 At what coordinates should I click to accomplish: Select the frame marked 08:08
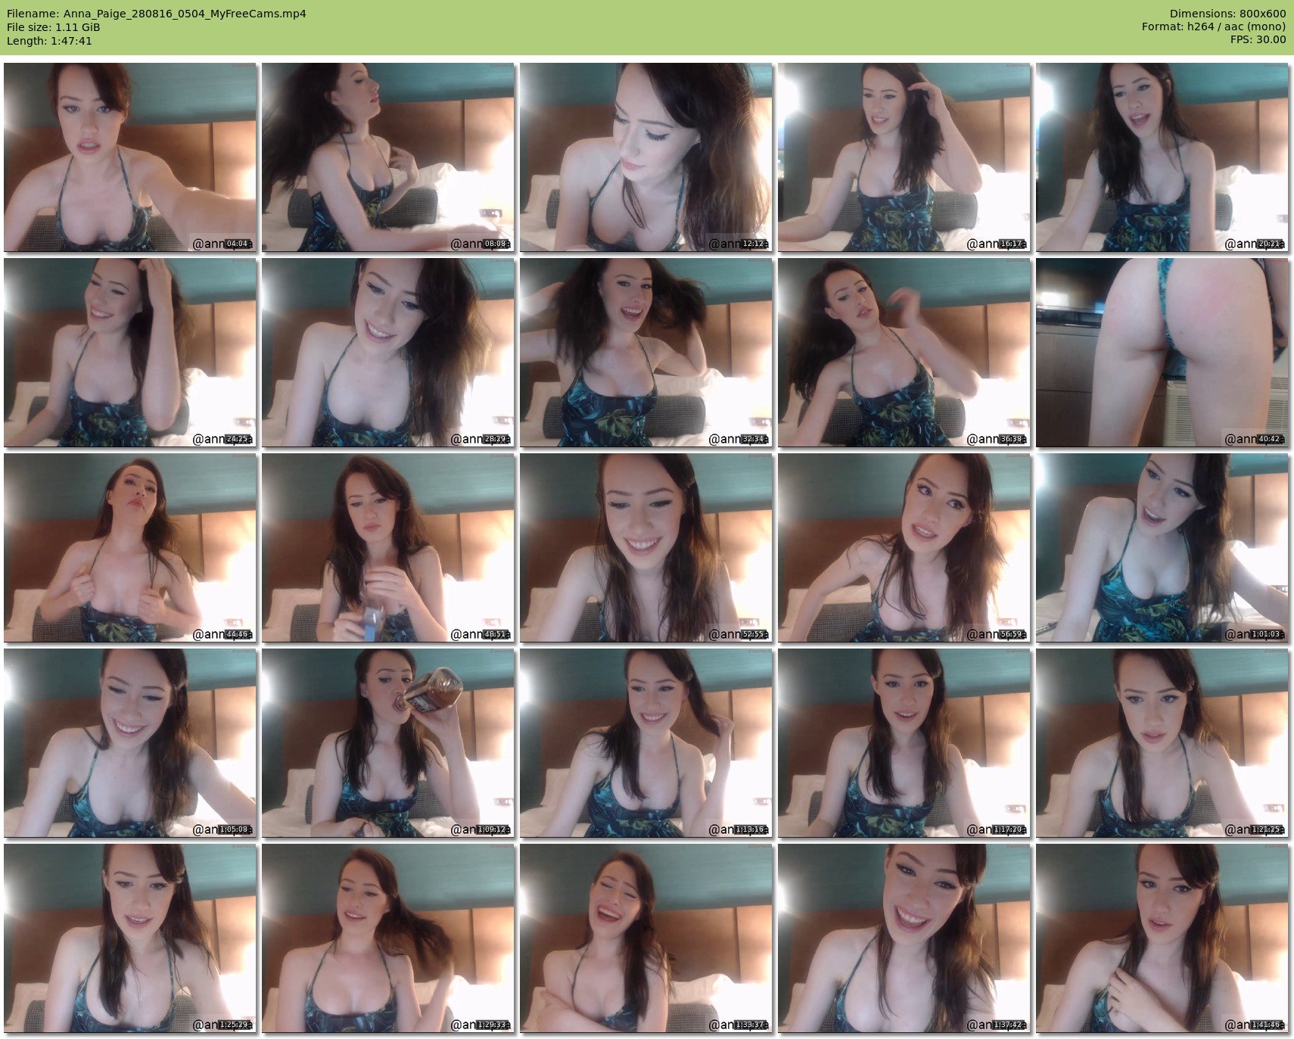pyautogui.click(x=388, y=157)
